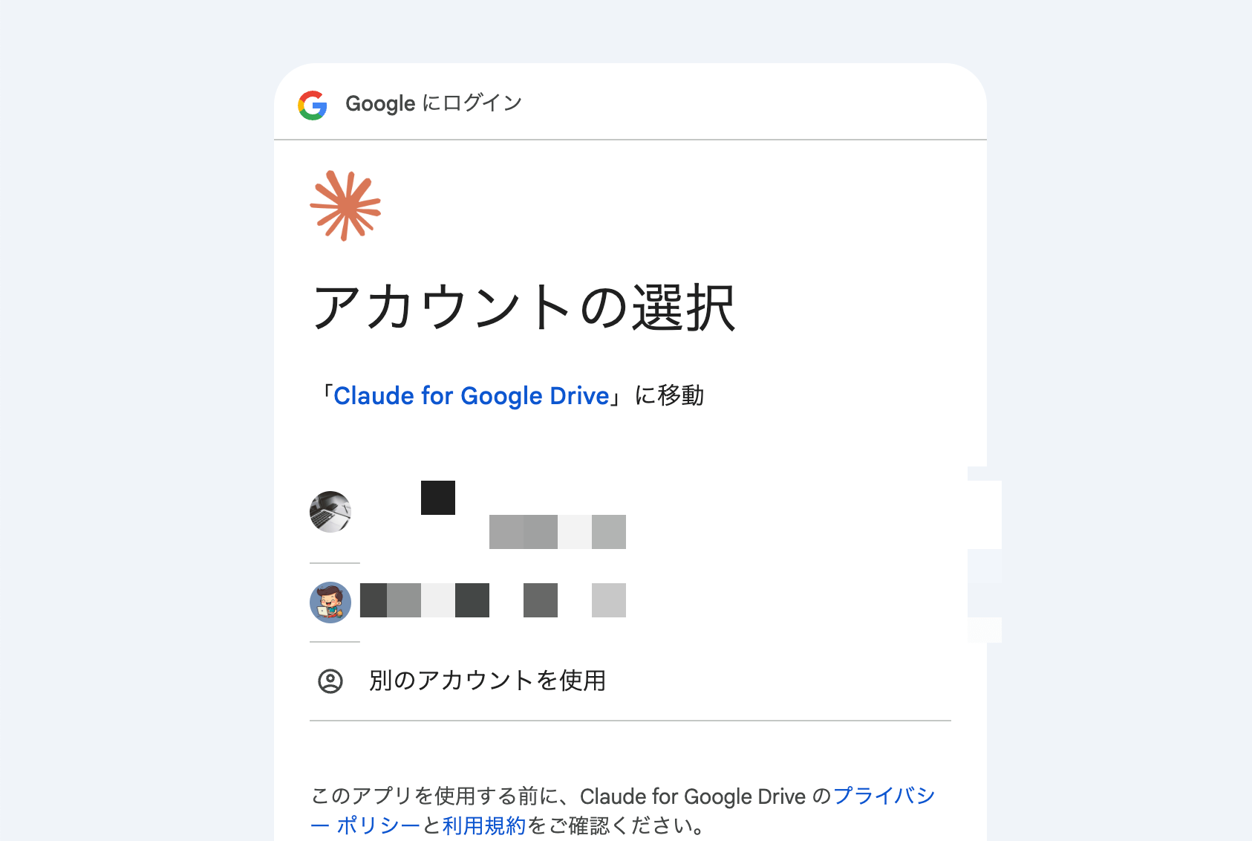Select 別のアカウントを使用 option

487,681
